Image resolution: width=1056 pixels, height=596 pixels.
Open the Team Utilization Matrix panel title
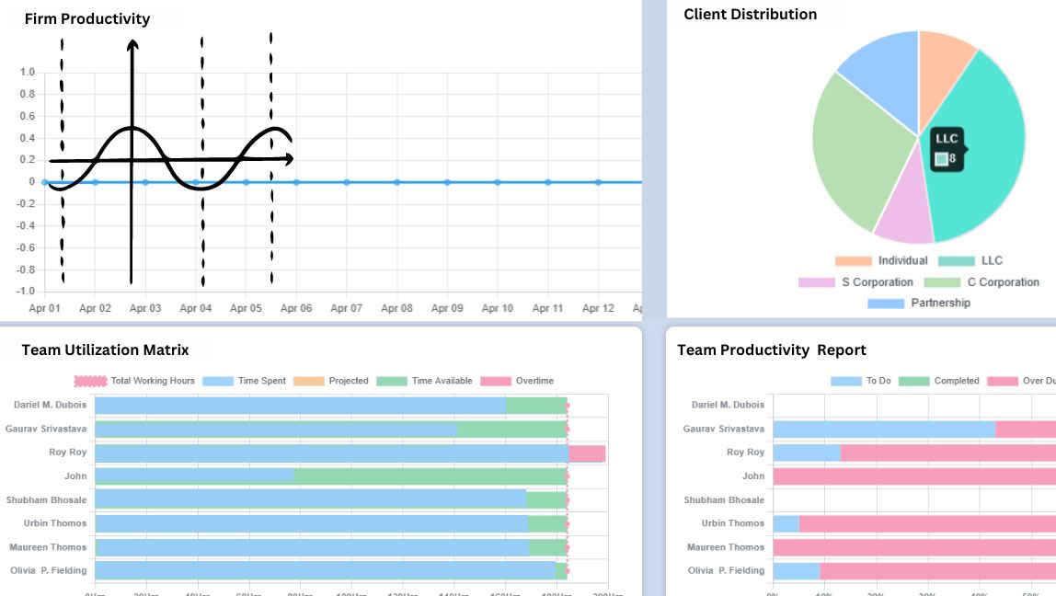(107, 350)
